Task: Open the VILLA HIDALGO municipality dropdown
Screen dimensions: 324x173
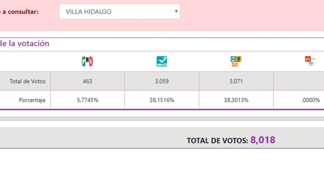Action: coord(119,11)
